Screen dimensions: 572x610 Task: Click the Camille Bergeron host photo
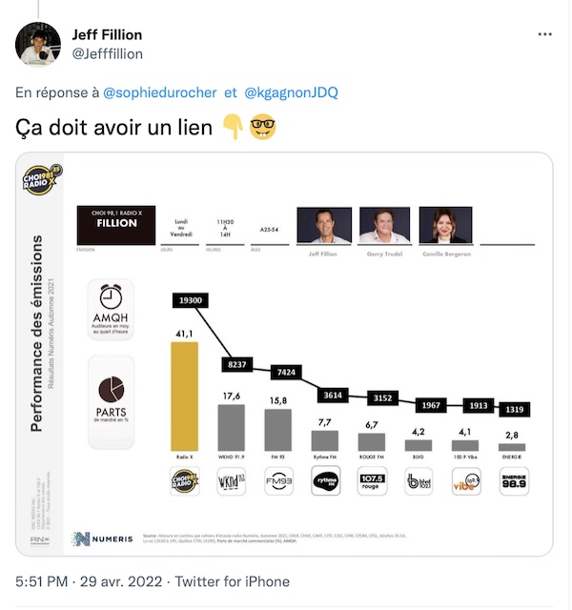444,226
